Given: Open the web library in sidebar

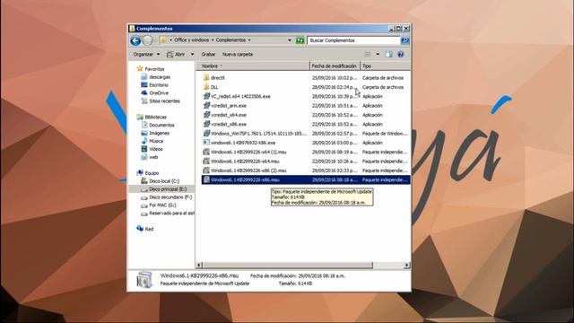Looking at the screenshot, I should (153, 157).
